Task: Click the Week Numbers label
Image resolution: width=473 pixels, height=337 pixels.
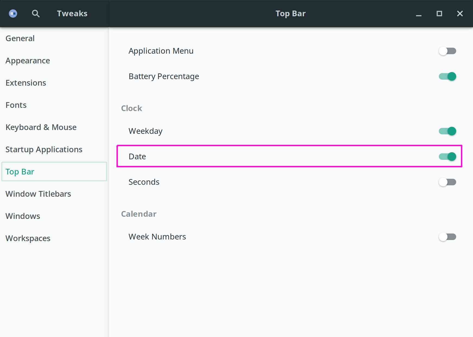Action: point(157,237)
